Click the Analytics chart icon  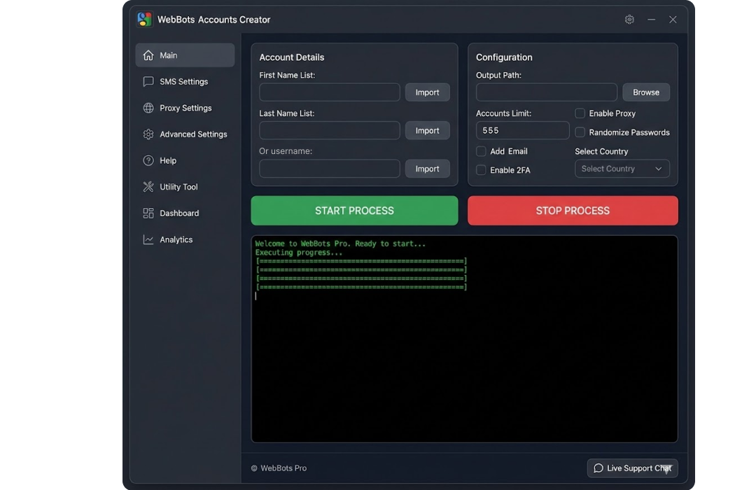[x=148, y=239]
